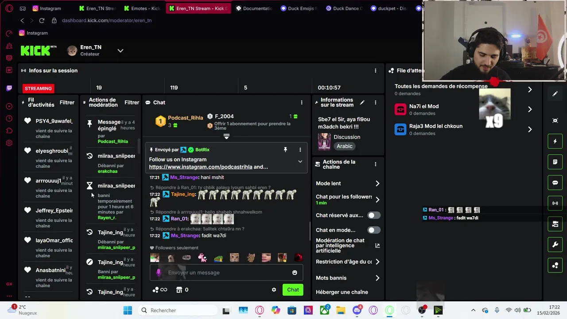Open the channel shop storefront icon
Screen dimensions: 567x319
[179, 290]
